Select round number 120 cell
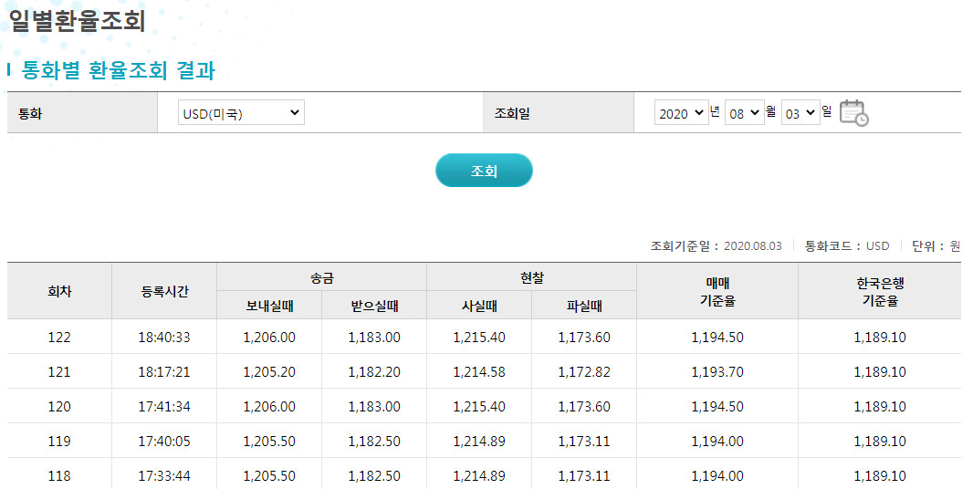973x489 pixels. (x=59, y=407)
